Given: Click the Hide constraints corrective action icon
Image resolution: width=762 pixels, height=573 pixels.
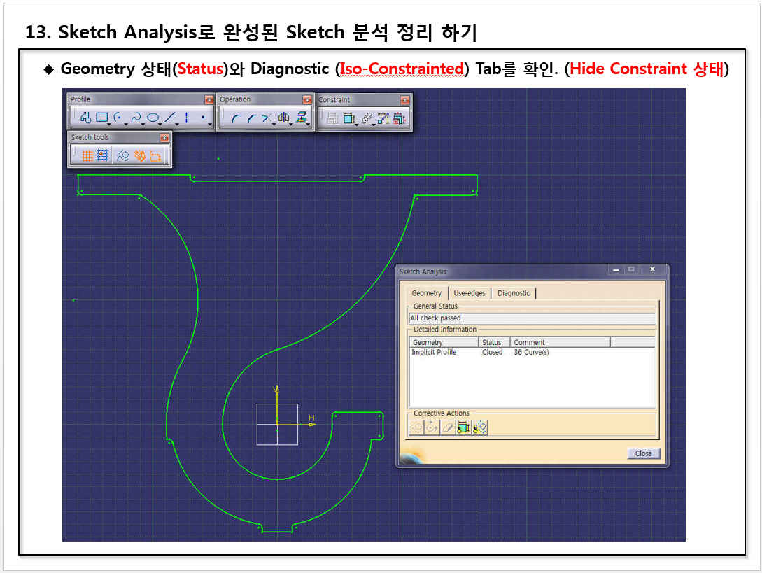Looking at the screenshot, I should click(x=463, y=427).
